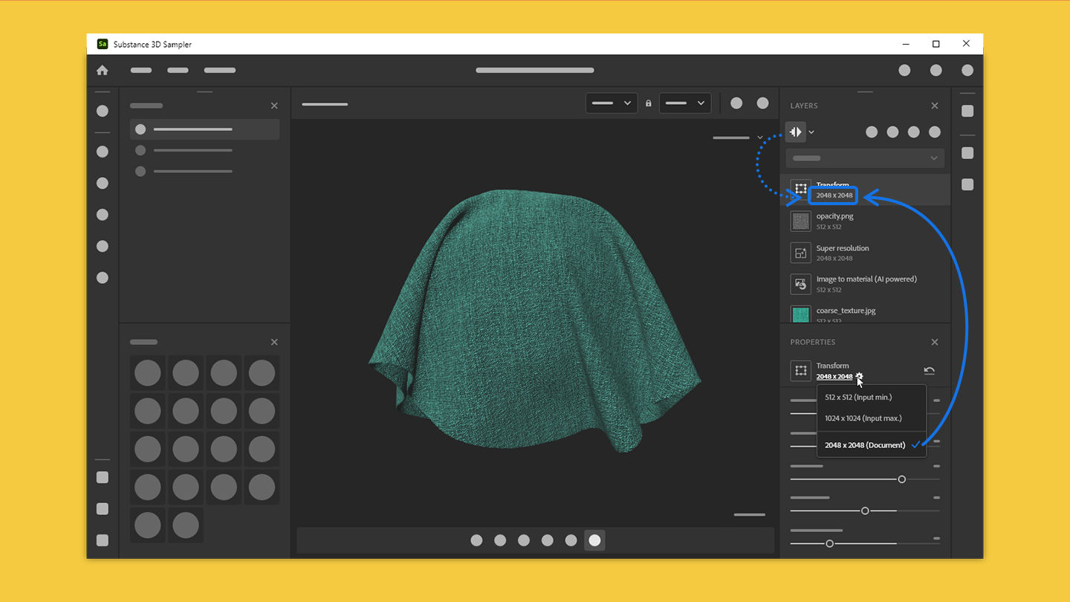
Task: Click the 2048 x 2048 resolution link in Properties
Action: [x=834, y=376]
